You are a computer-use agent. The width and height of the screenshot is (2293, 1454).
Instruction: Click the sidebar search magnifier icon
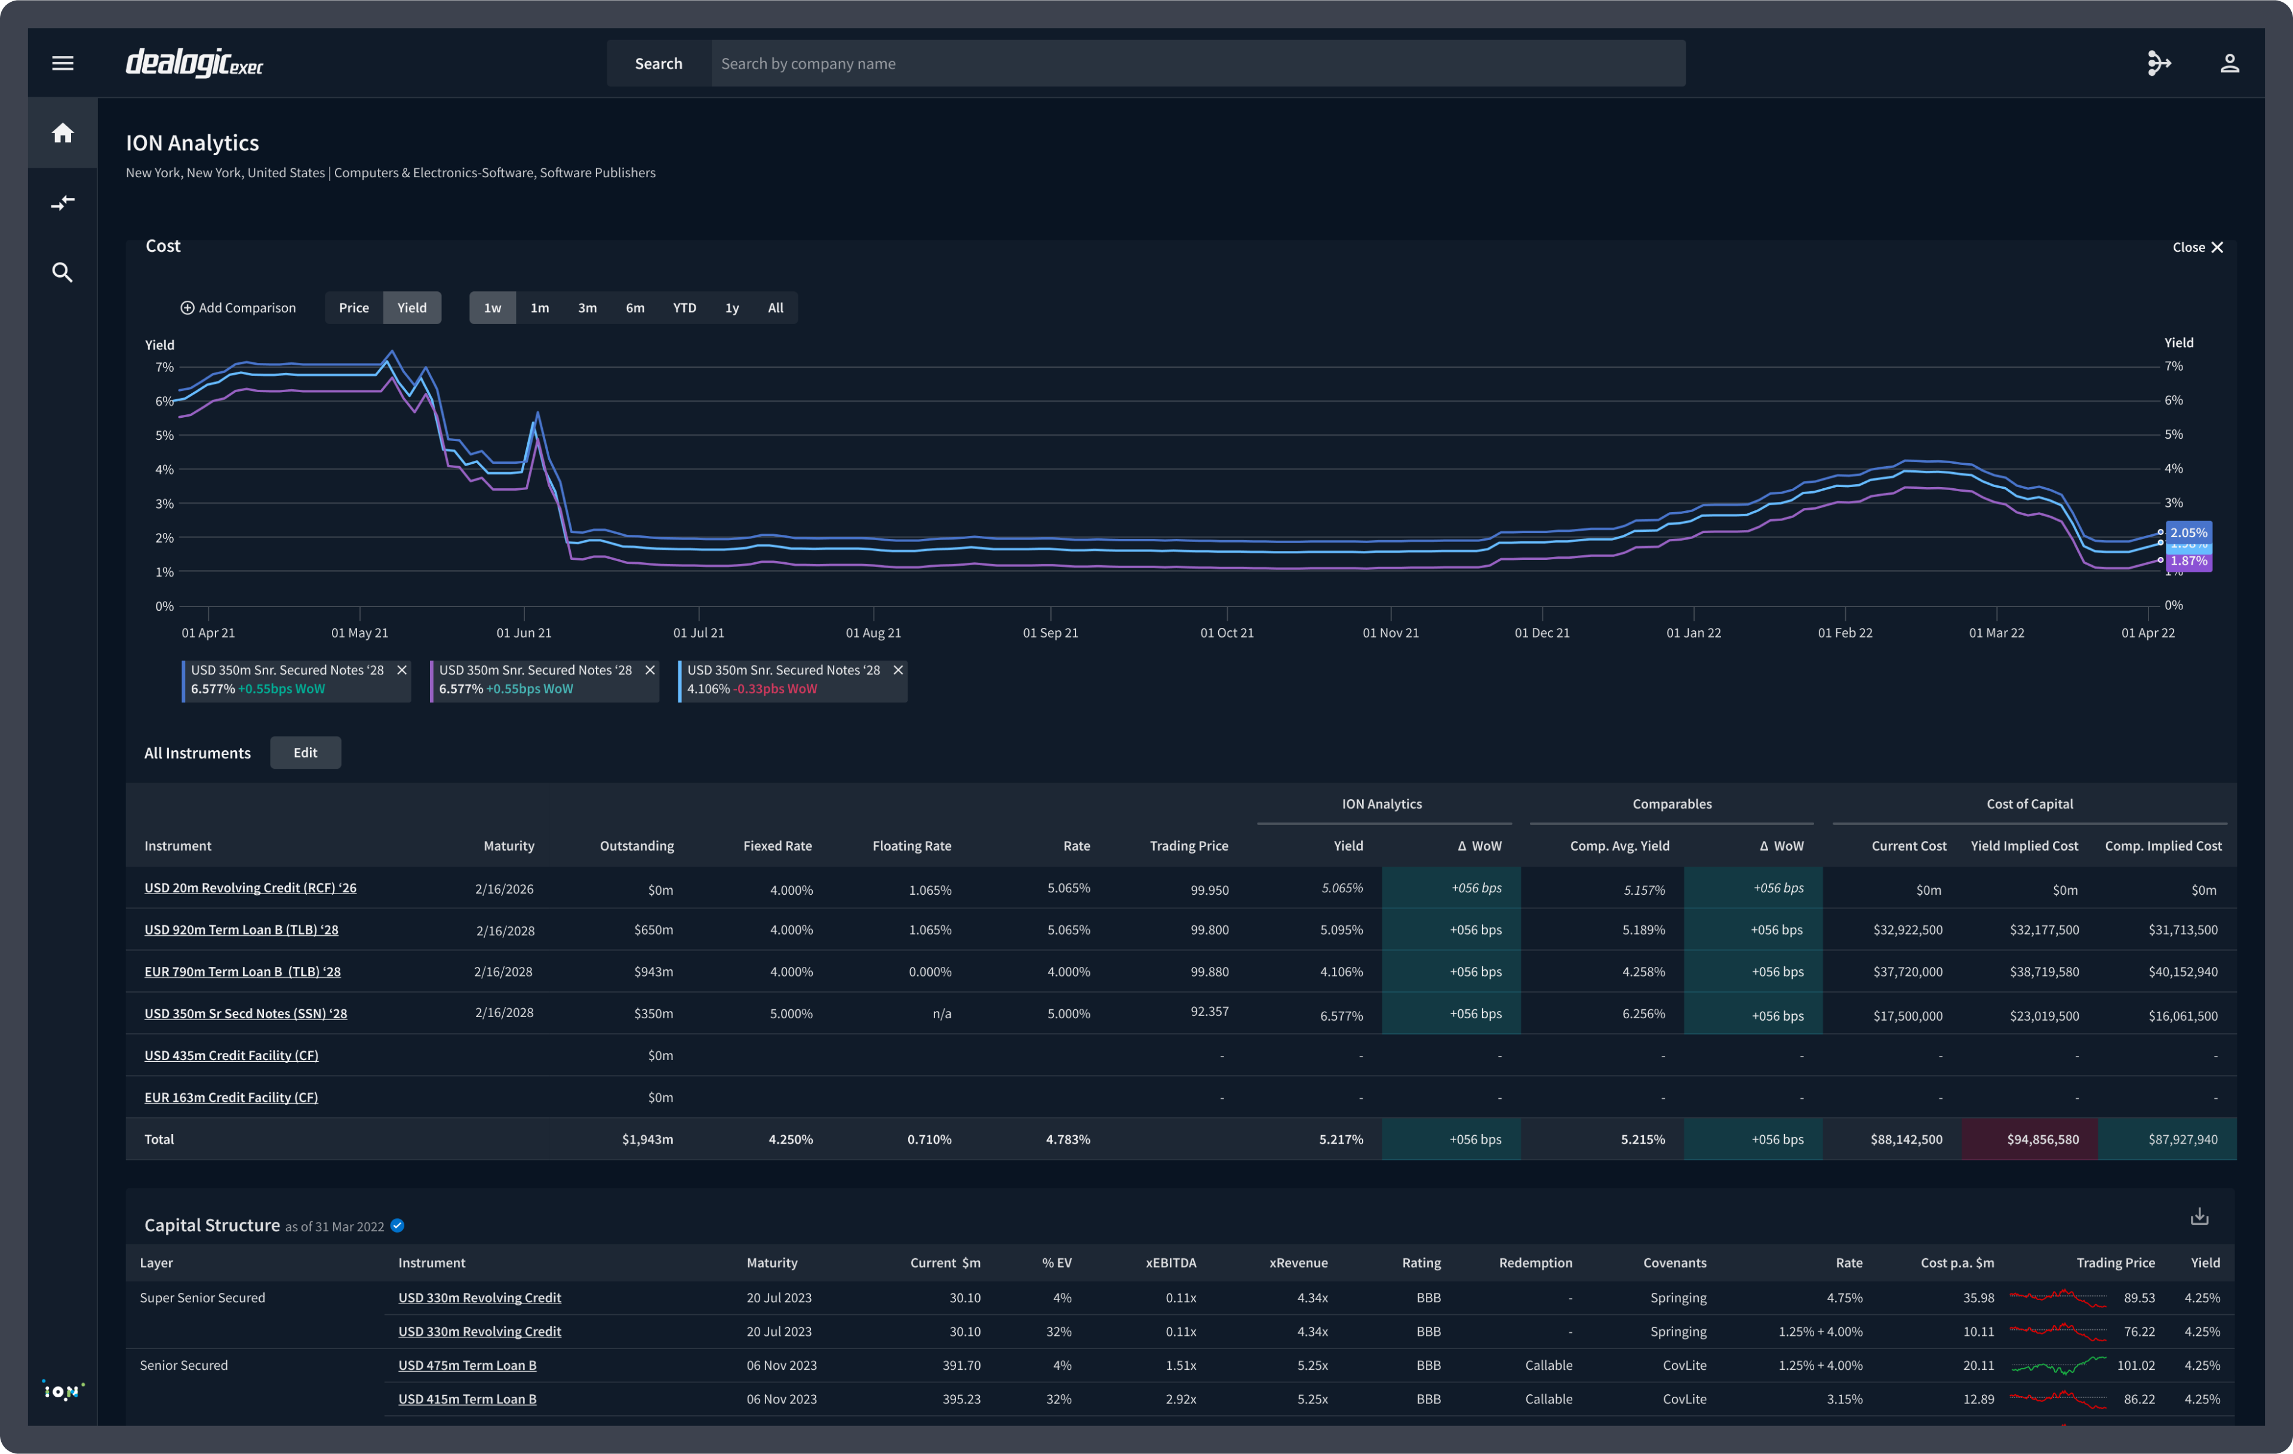pyautogui.click(x=63, y=273)
